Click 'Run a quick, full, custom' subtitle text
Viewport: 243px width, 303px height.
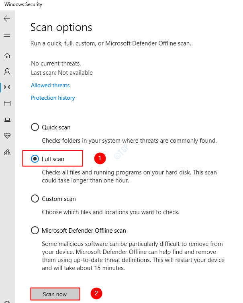pos(111,43)
